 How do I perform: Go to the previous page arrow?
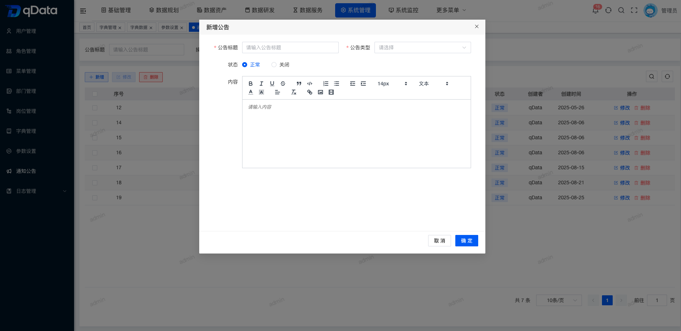(x=593, y=300)
